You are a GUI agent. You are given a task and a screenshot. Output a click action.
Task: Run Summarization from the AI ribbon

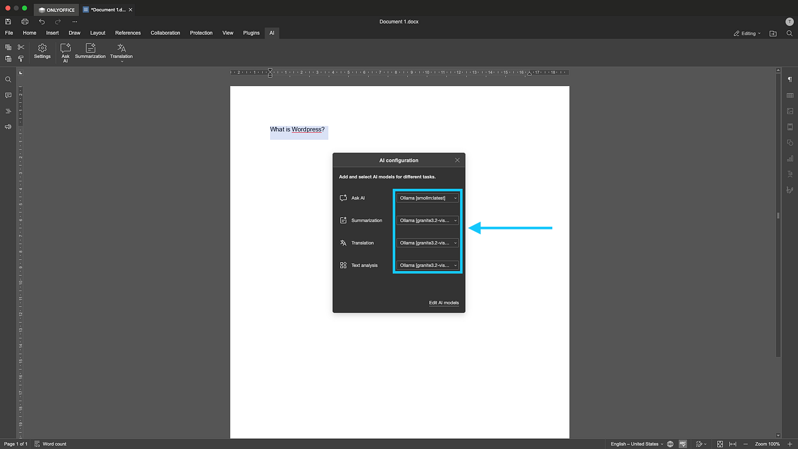pos(90,51)
